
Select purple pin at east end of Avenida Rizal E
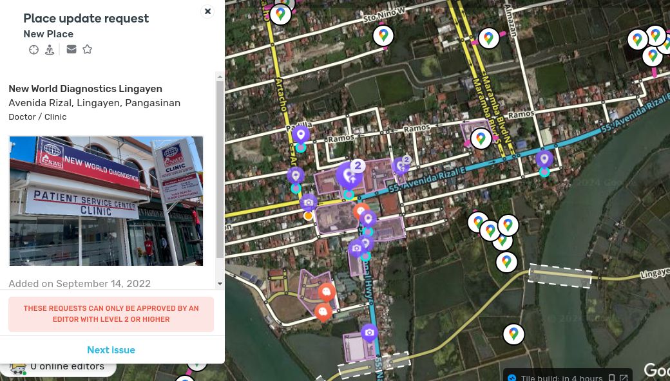[544, 159]
